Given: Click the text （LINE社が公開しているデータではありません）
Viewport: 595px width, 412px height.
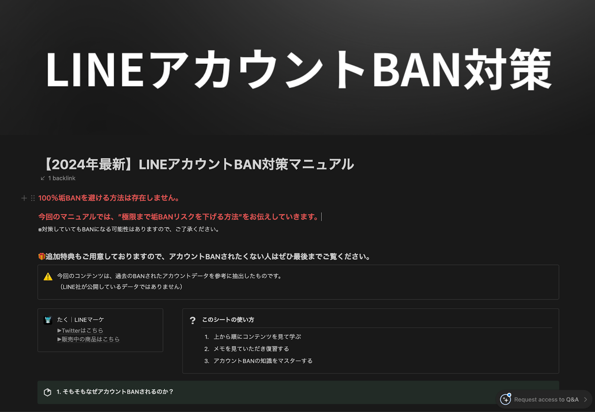Looking at the screenshot, I should (121, 287).
